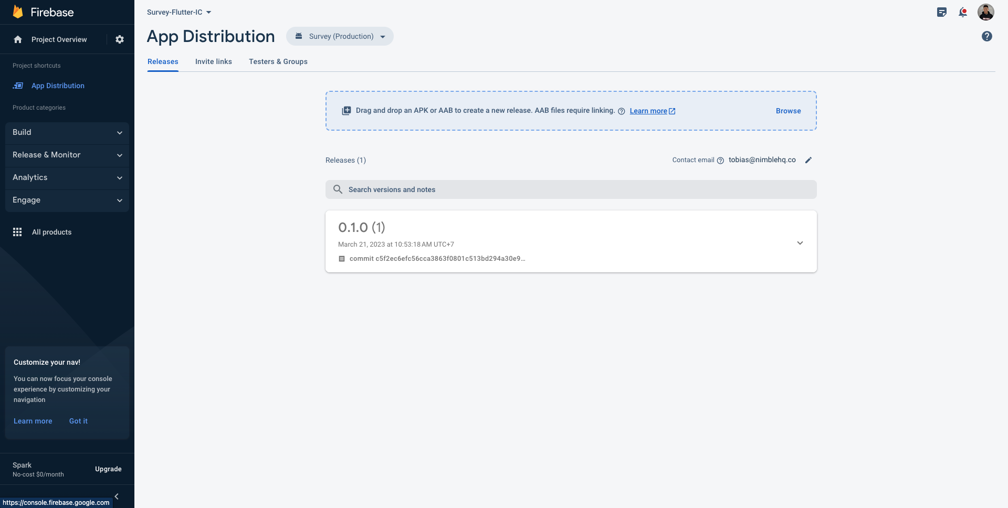Browse for an APK or AAB file
Screen dimensions: 1008x508
[x=788, y=111]
